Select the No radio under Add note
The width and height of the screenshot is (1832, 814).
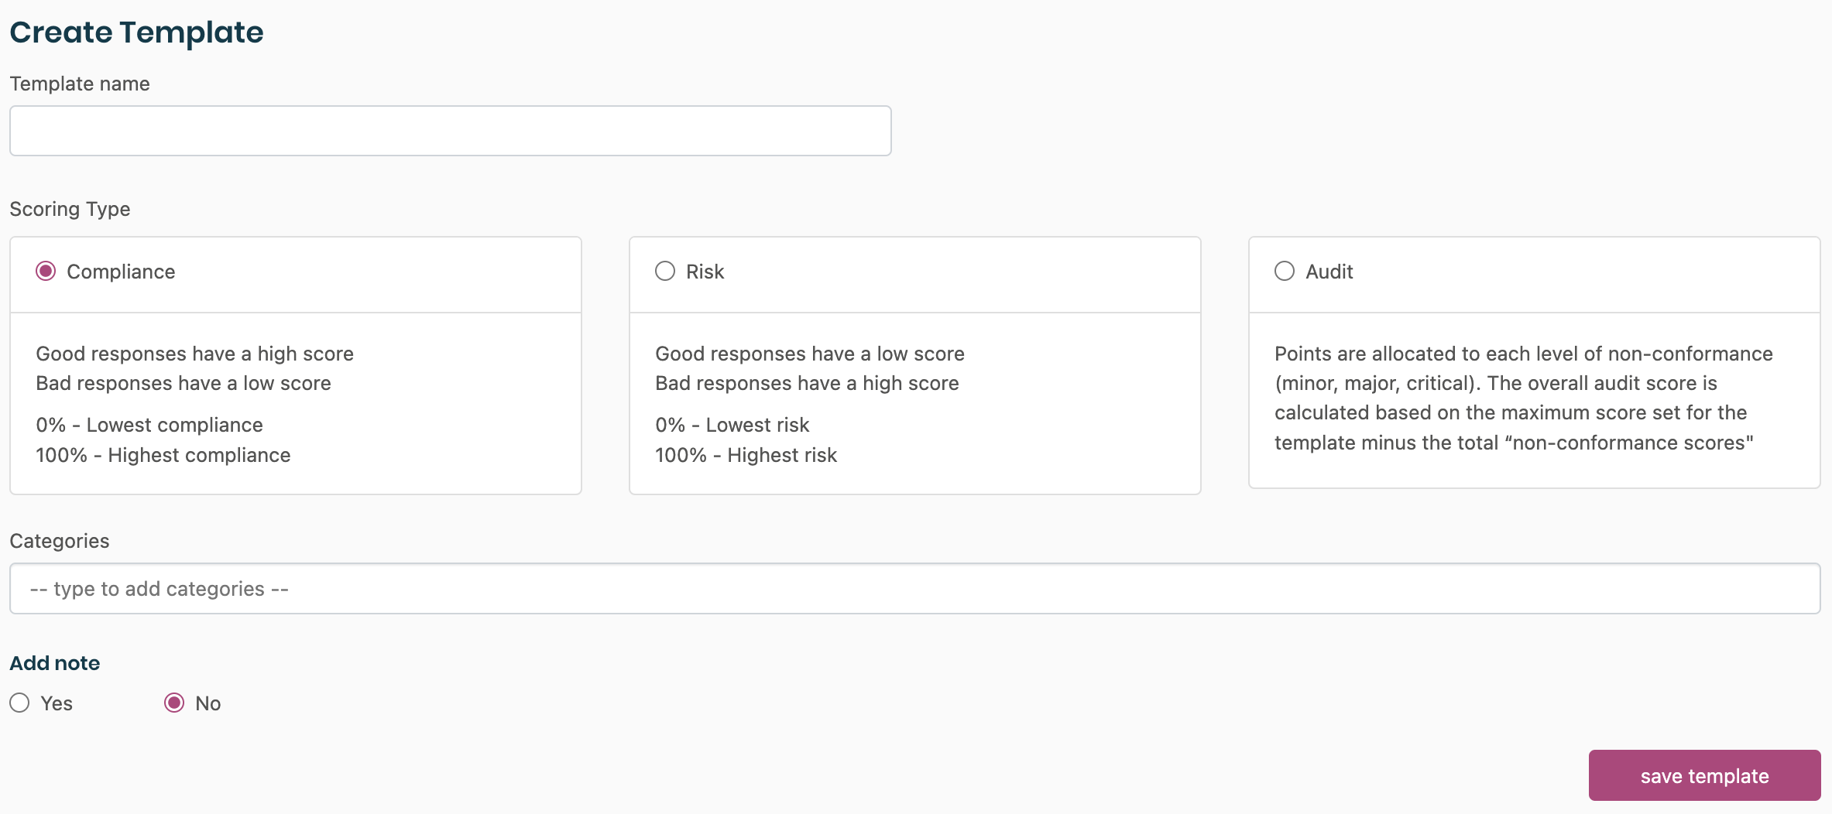[x=174, y=703]
